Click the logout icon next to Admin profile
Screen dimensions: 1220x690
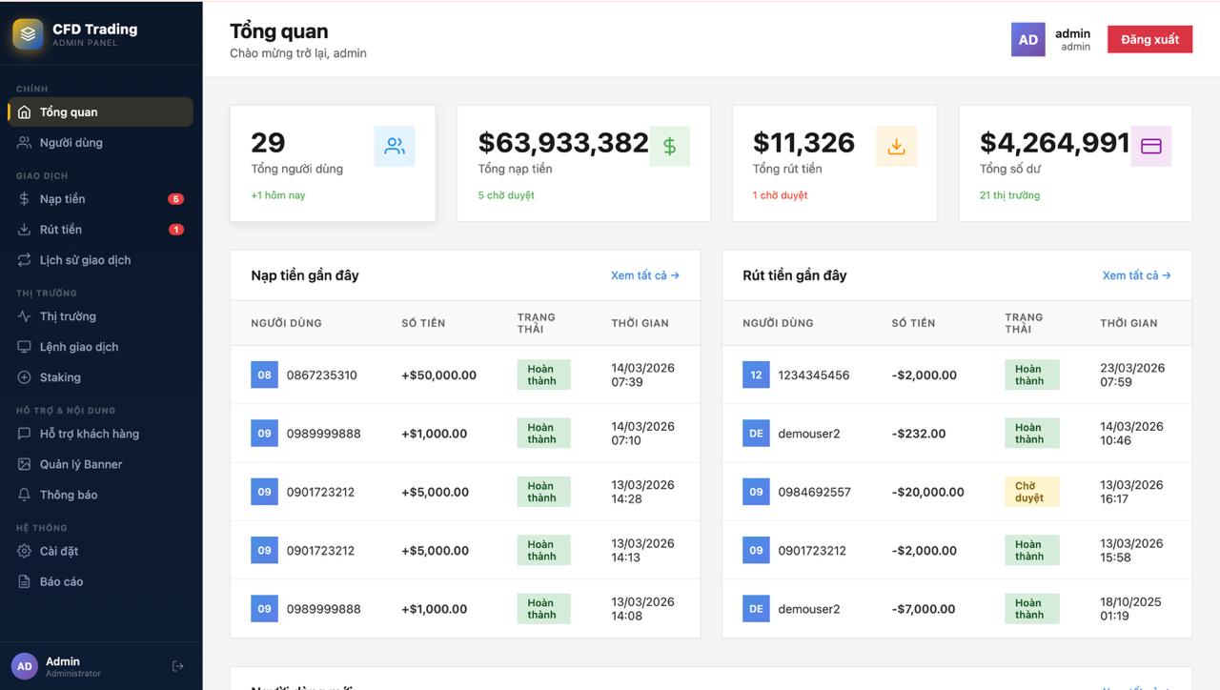click(177, 665)
